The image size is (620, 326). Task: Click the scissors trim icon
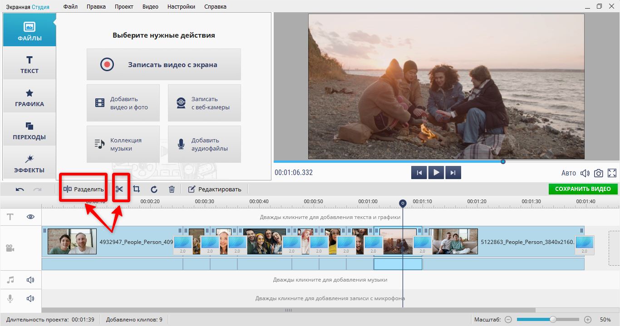tap(119, 189)
